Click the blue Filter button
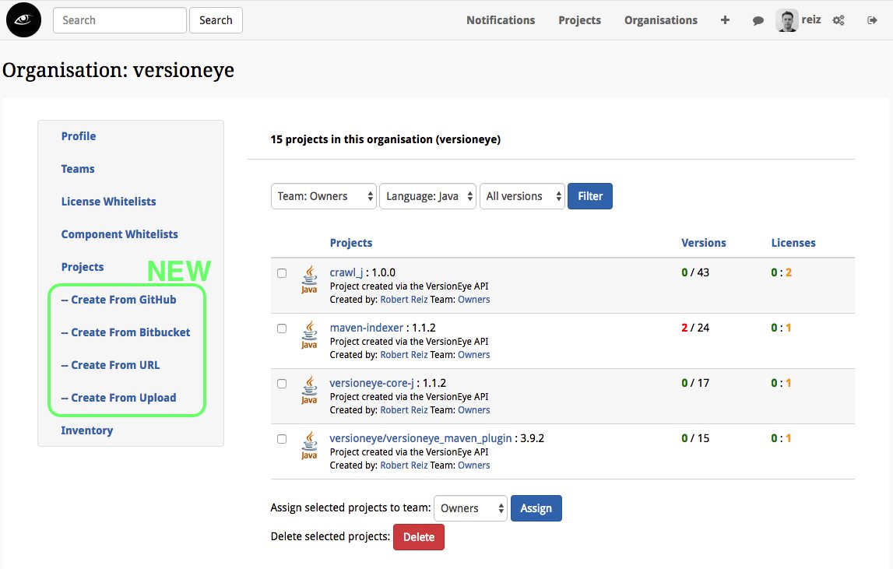This screenshot has width=893, height=569. pyautogui.click(x=590, y=196)
